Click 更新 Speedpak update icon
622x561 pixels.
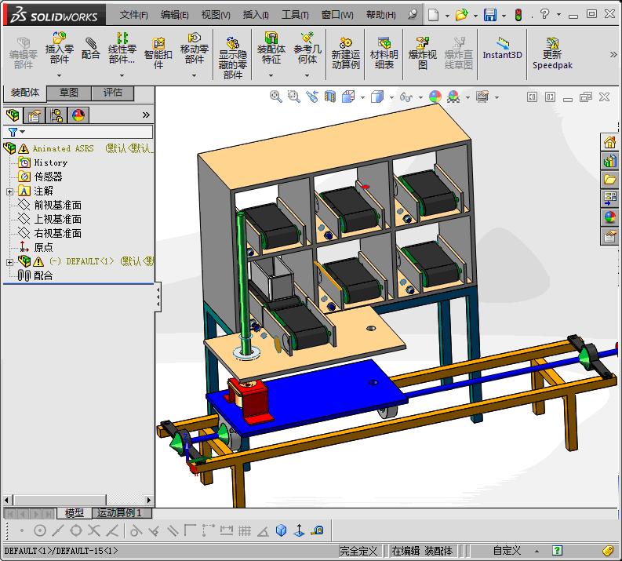[x=552, y=53]
